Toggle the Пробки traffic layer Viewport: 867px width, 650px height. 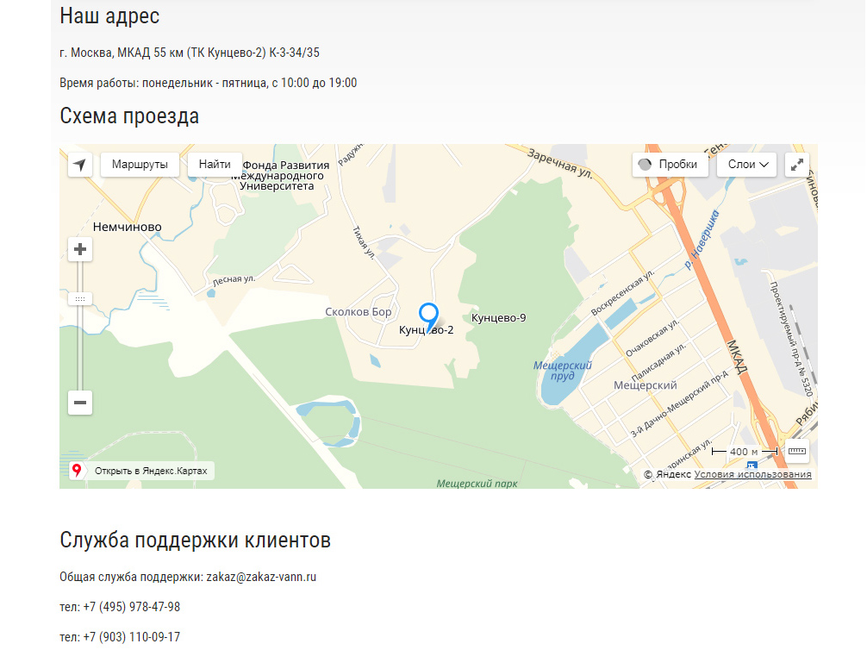coord(671,165)
